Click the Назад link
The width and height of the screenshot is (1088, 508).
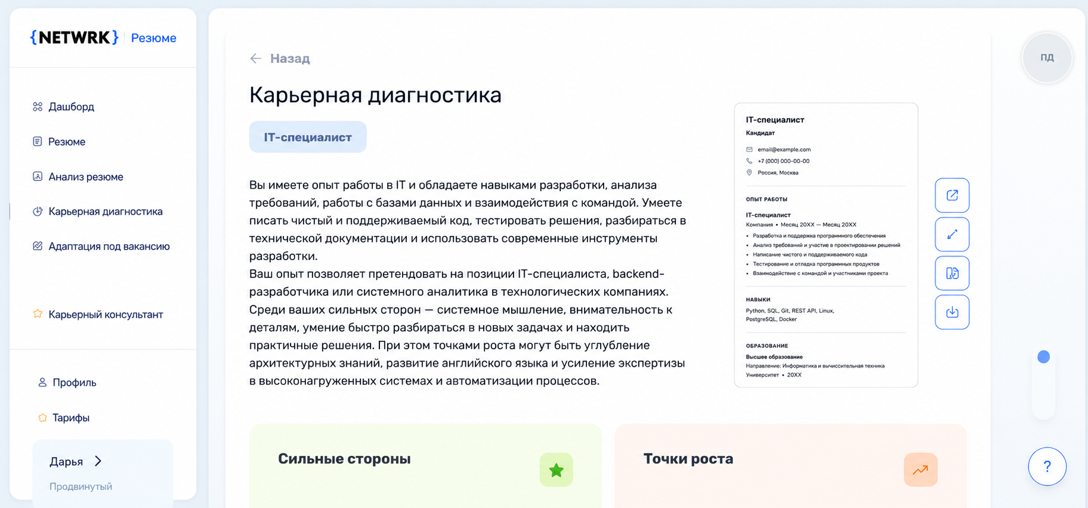[290, 58]
